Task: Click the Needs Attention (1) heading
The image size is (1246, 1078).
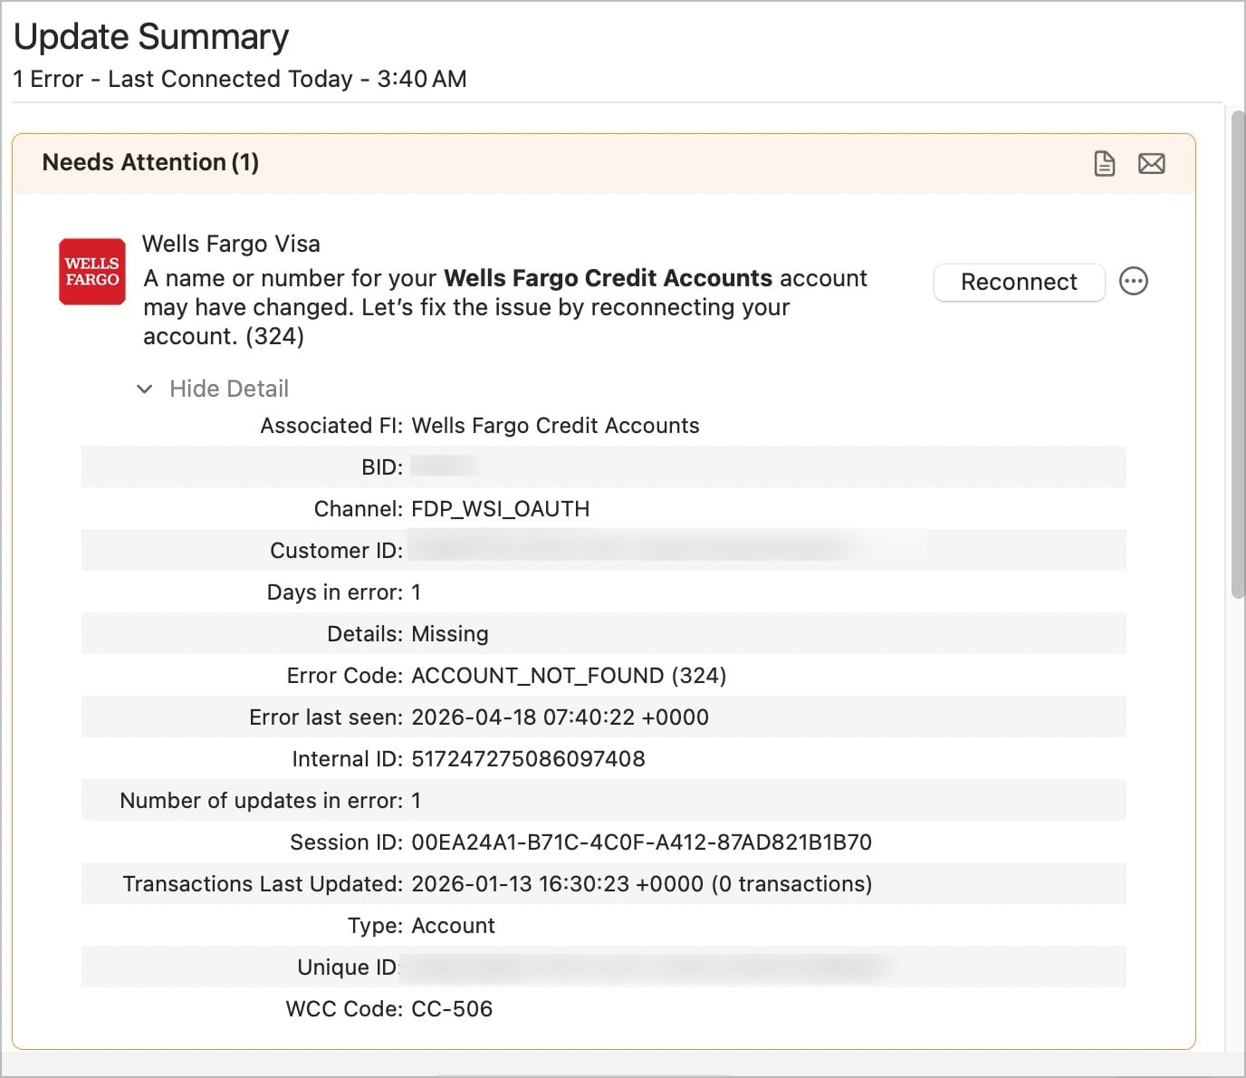Action: coord(150,162)
